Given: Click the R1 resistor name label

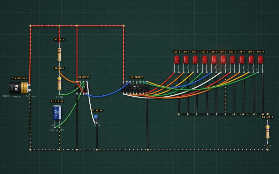Looking at the screenshot, I should point(59,40).
